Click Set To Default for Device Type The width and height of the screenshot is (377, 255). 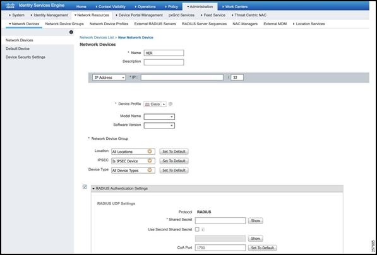point(174,171)
